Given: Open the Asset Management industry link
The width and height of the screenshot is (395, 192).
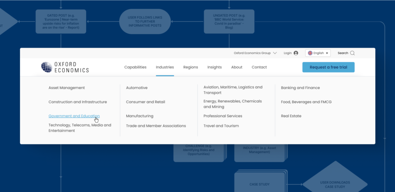Looking at the screenshot, I should click(66, 88).
